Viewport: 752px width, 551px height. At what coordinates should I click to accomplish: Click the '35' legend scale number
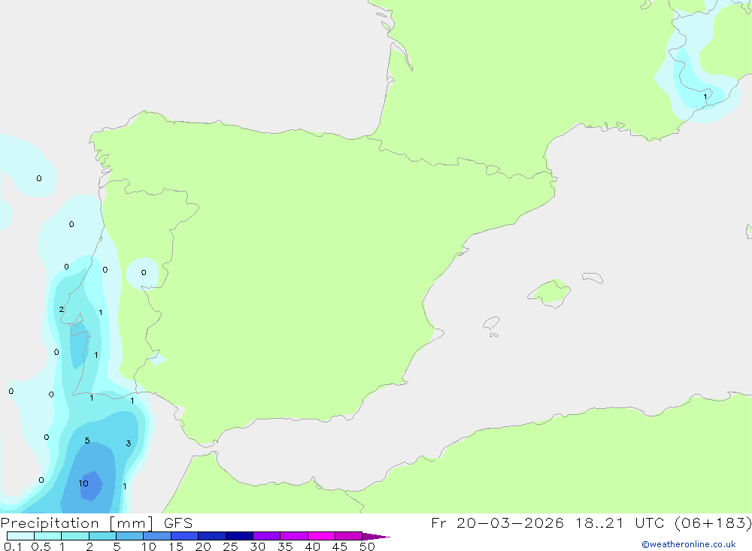click(x=285, y=546)
